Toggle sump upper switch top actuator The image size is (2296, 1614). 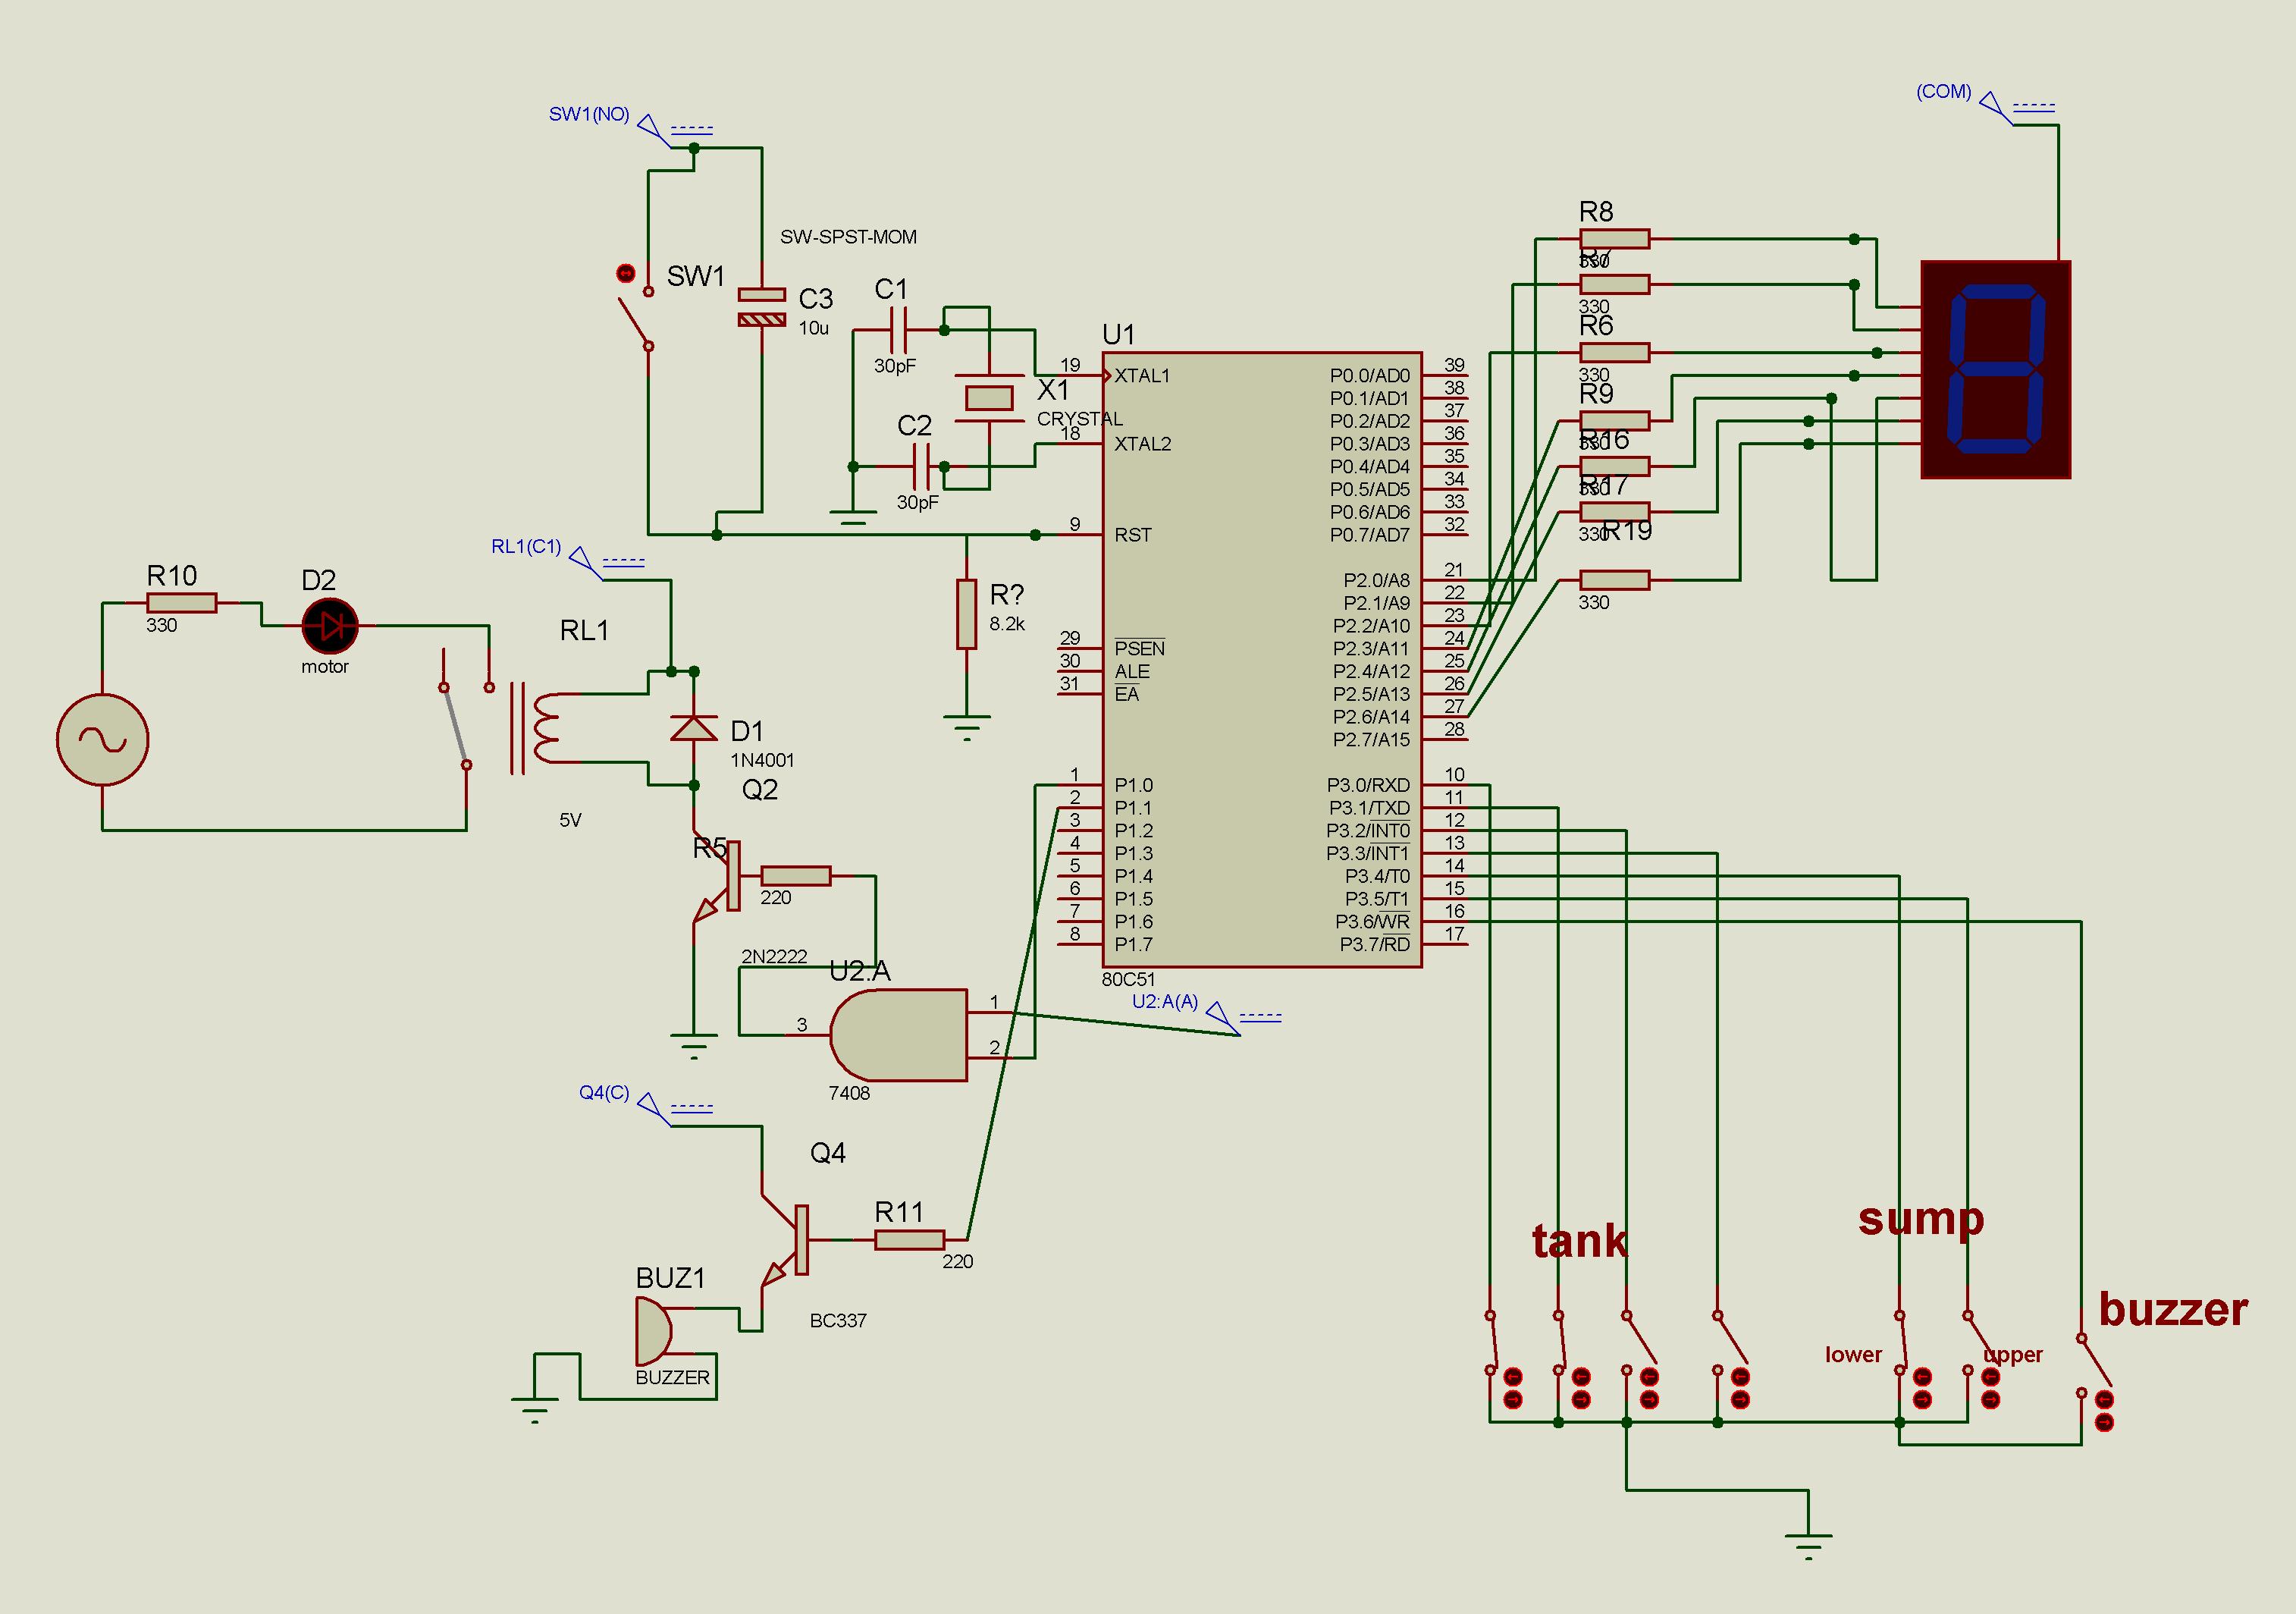point(1991,1377)
